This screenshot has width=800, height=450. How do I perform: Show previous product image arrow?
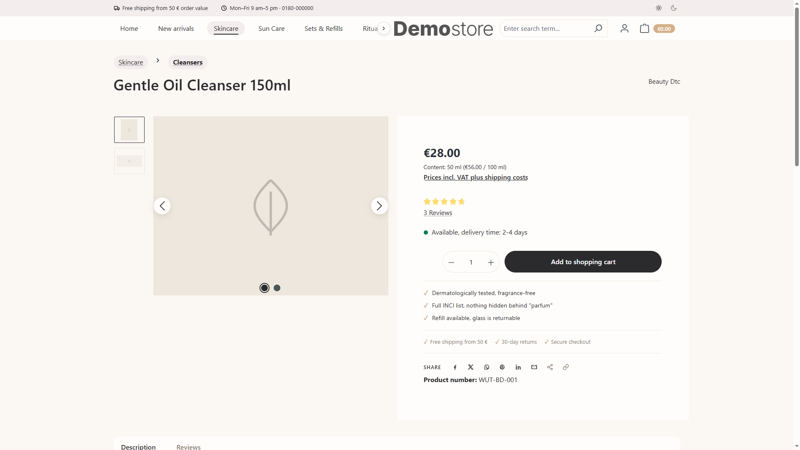click(x=162, y=206)
